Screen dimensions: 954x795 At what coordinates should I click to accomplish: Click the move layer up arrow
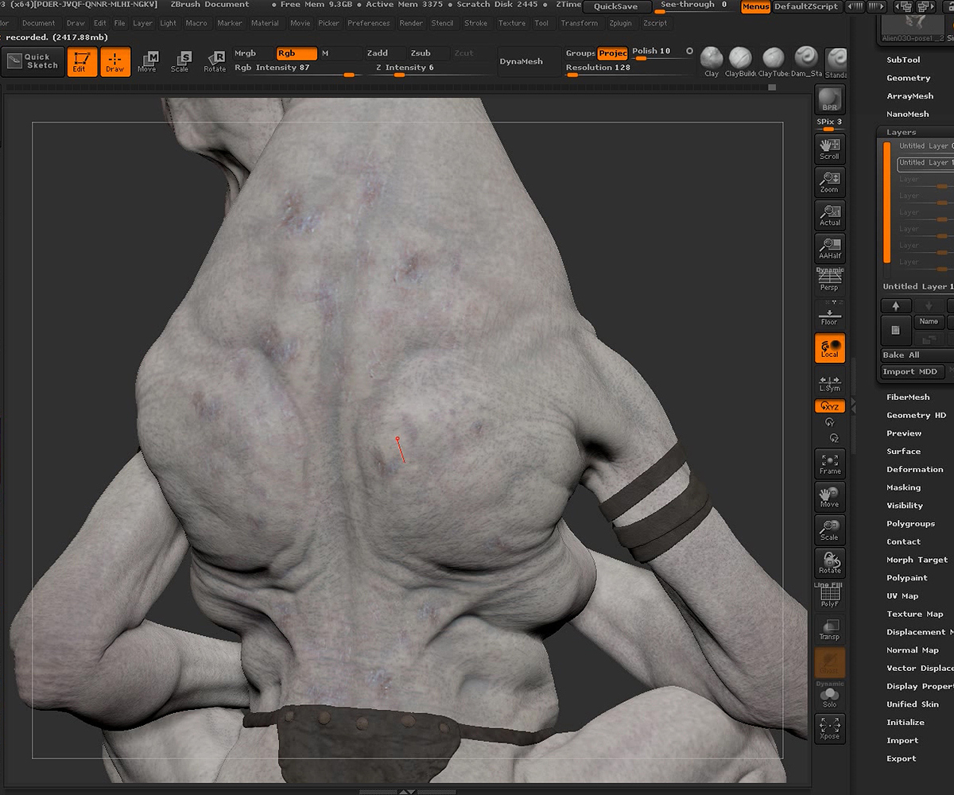[x=896, y=305]
